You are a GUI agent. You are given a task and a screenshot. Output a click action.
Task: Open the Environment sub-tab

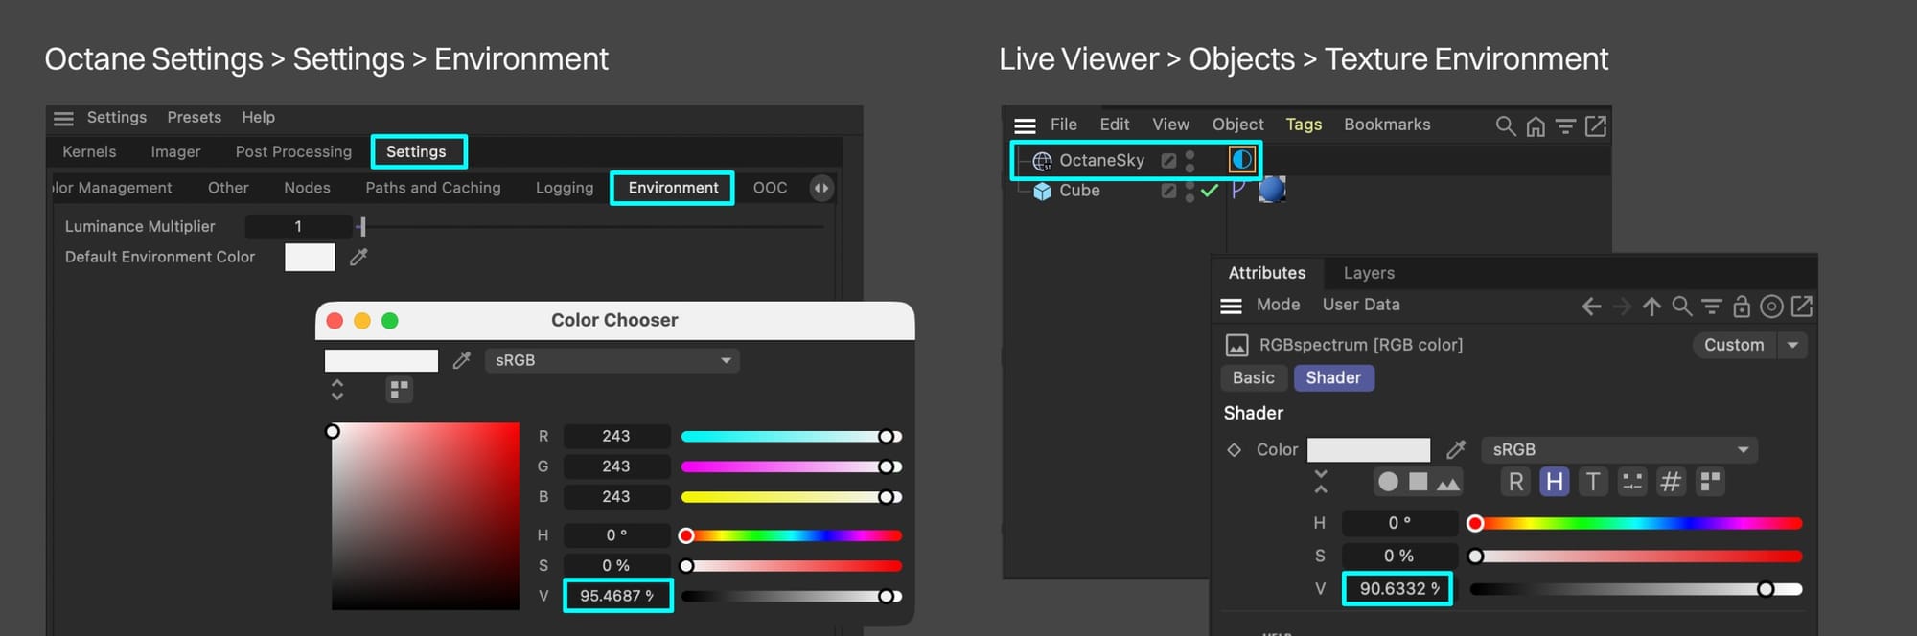coord(673,188)
